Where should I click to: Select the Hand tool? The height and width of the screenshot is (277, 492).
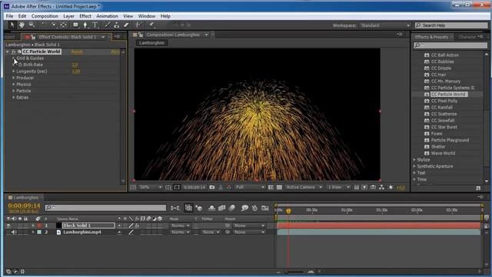22,25
